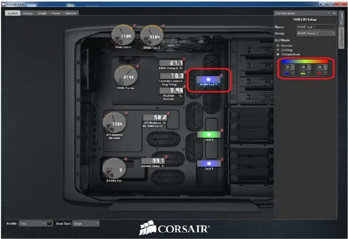Choose Cycling LED mode
This screenshot has height=239, width=348.
pyautogui.click(x=284, y=50)
